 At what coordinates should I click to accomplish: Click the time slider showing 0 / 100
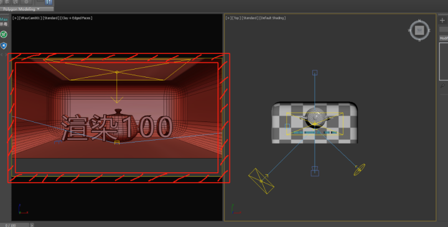14,225
